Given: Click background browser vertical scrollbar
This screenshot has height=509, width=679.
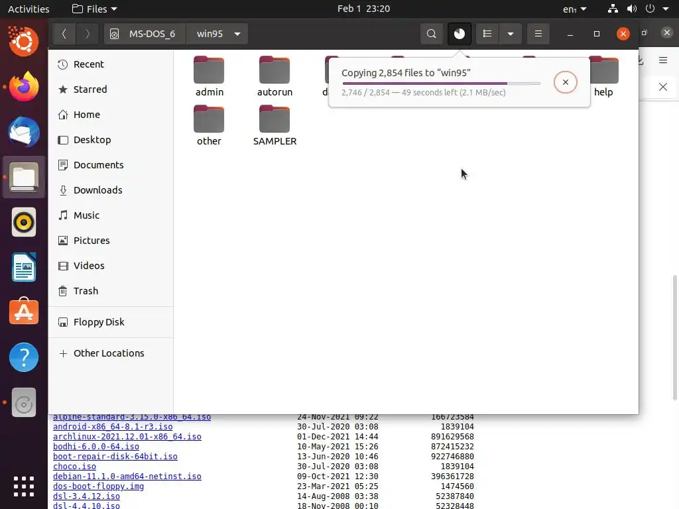Looking at the screenshot, I should click(x=674, y=337).
